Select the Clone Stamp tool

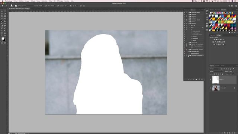(5, 21)
